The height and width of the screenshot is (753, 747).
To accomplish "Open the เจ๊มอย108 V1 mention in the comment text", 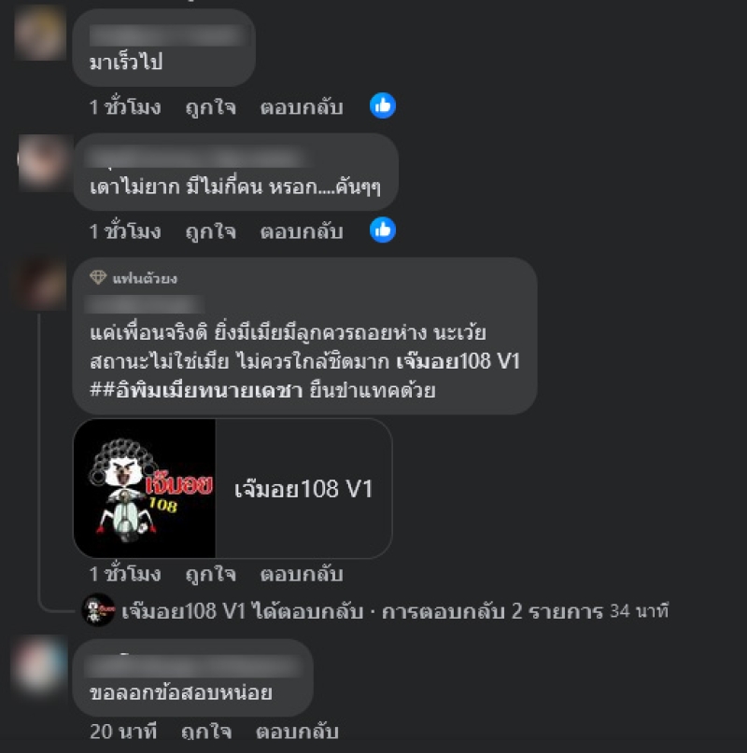I will (x=458, y=361).
